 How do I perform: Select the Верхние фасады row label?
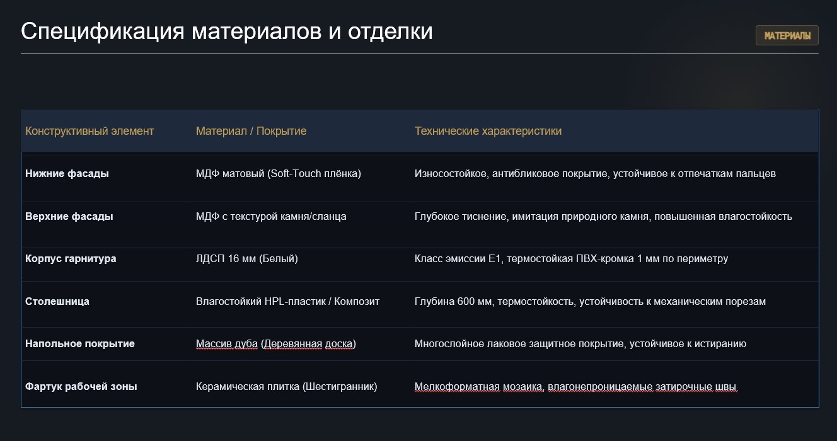pyautogui.click(x=69, y=216)
